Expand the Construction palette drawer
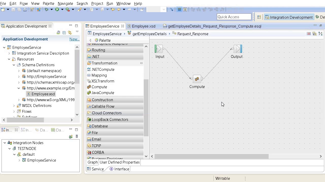The image size is (325, 182). coord(115,100)
